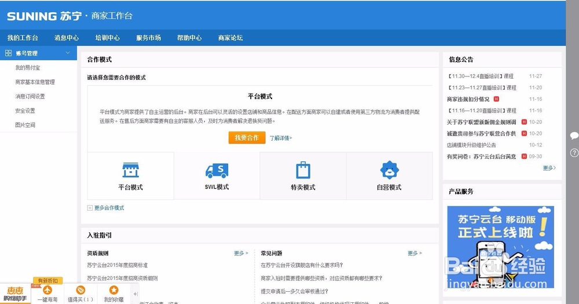Viewport: 579px width, 304px height.
Task: Open 安全设置 in sidebar
Action: coord(25,111)
